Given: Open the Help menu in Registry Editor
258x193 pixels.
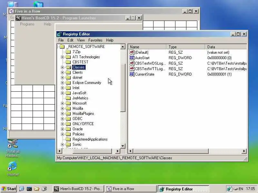Looking at the screenshot, I should 110,40.
